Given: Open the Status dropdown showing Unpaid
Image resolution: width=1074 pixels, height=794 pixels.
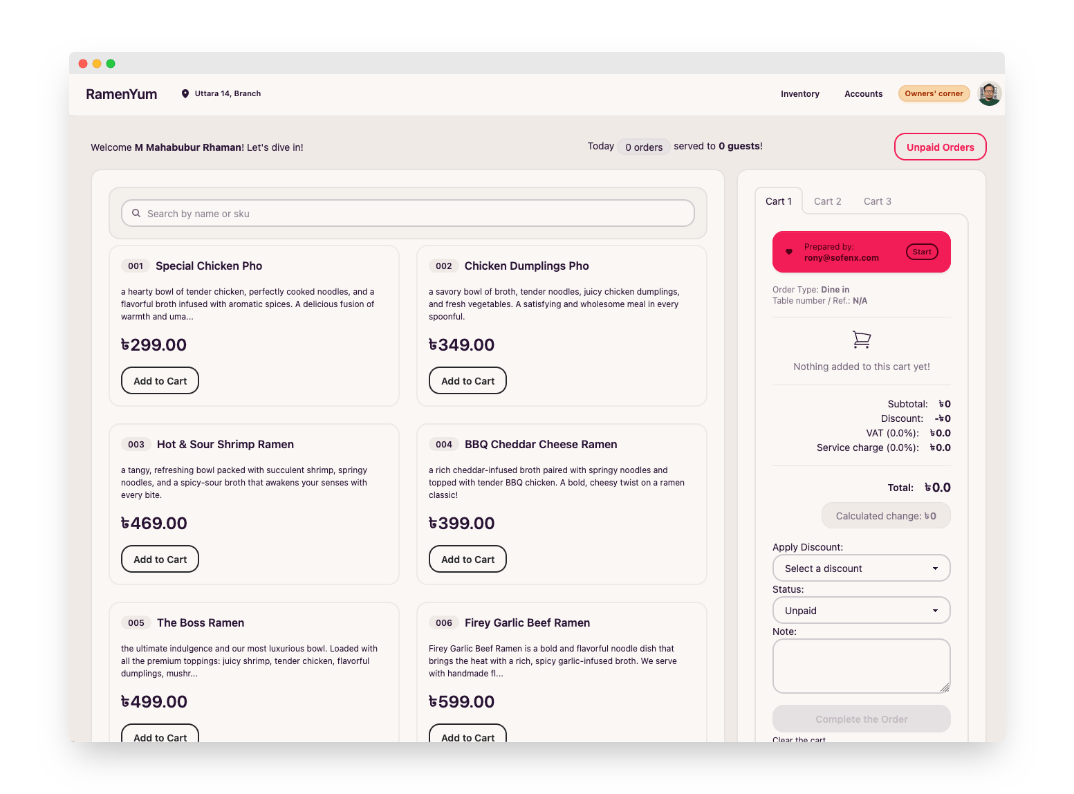Looking at the screenshot, I should click(861, 610).
